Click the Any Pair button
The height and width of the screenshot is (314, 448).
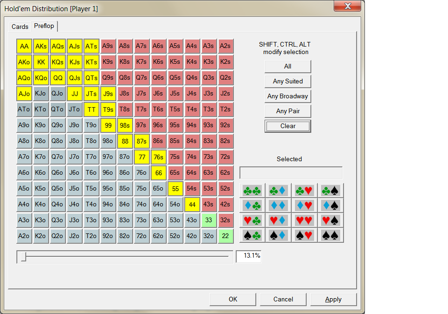pyautogui.click(x=288, y=111)
